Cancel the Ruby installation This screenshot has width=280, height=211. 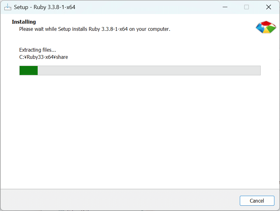coord(257,201)
